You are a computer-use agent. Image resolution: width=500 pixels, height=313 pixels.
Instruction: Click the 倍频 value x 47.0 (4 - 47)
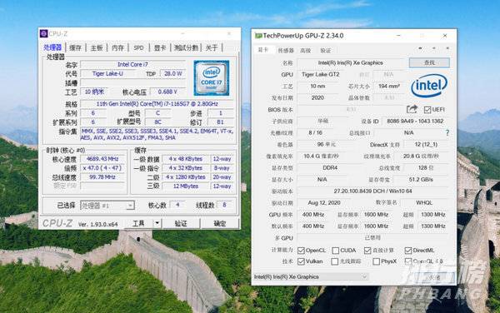tap(102, 168)
